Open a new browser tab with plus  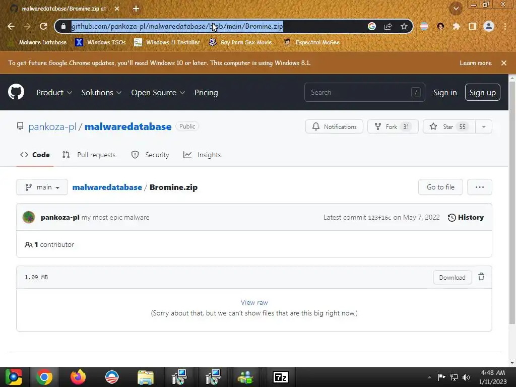(136, 9)
